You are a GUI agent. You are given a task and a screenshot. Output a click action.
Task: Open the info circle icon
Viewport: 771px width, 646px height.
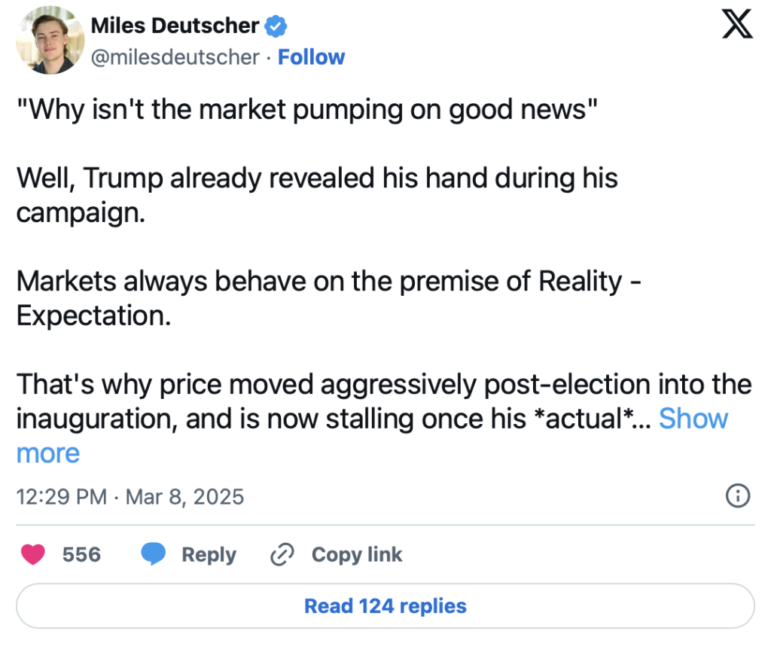(737, 496)
